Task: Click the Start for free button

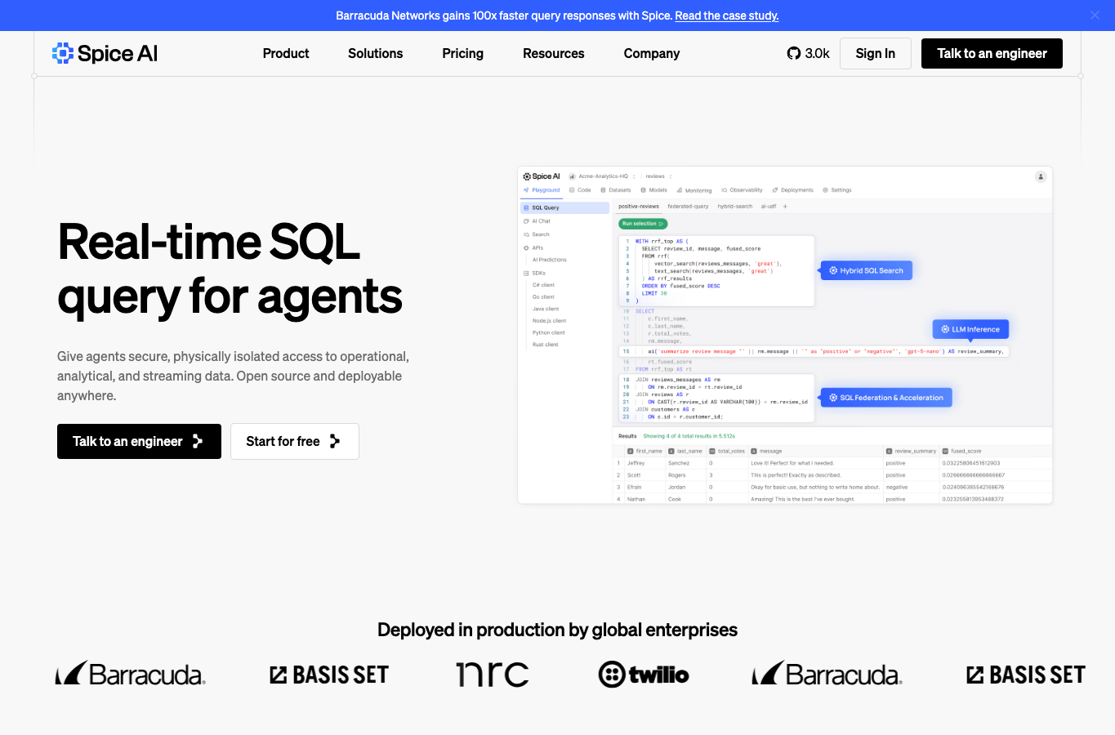Action: pos(294,441)
